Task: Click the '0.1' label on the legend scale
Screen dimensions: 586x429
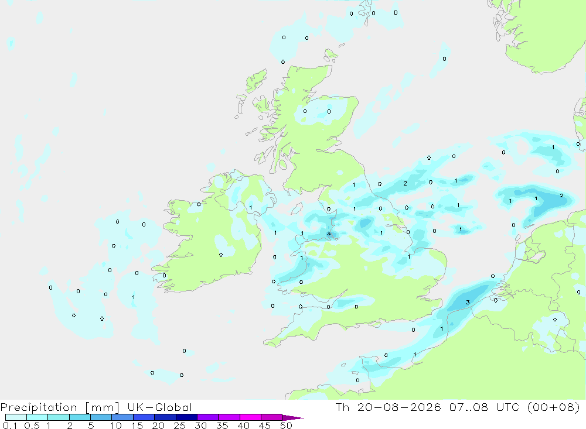Action: click(x=10, y=425)
